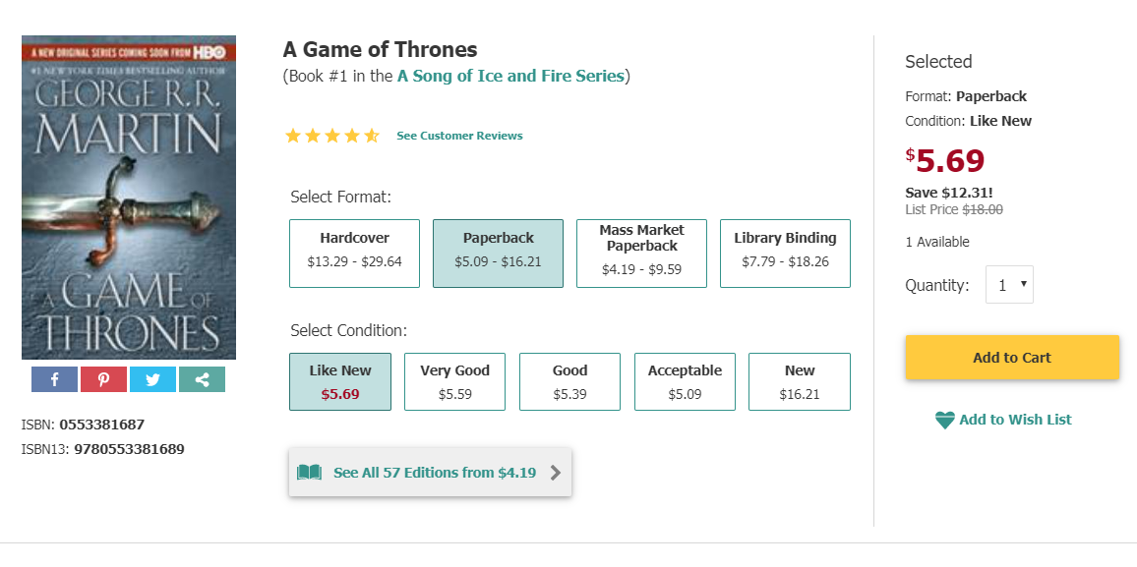This screenshot has width=1137, height=567.
Task: Choose Library Binding format
Action: (x=785, y=253)
